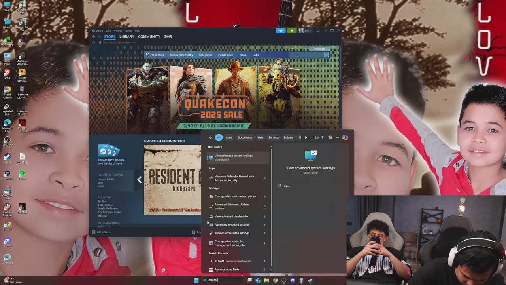Open Carry The Glass desktop shortcut
Image resolution: width=506 pixels, height=285 pixels.
(7, 192)
